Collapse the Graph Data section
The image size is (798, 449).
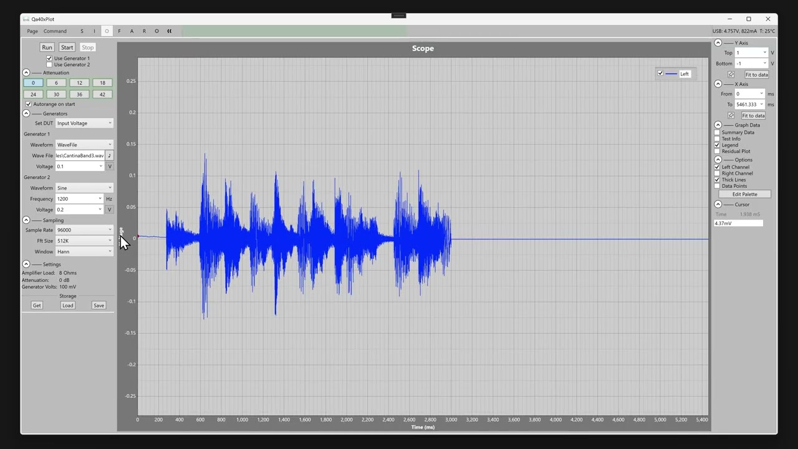[x=718, y=125]
